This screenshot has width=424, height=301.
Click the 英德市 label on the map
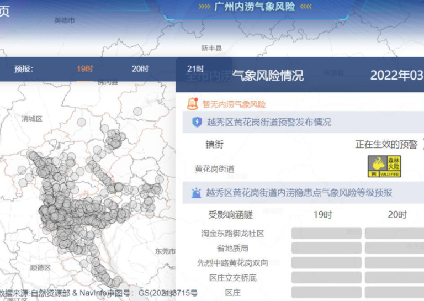click(64, 20)
